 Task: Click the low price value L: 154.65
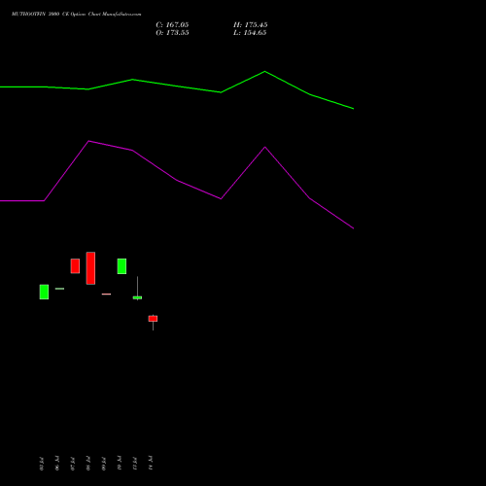click(250, 33)
